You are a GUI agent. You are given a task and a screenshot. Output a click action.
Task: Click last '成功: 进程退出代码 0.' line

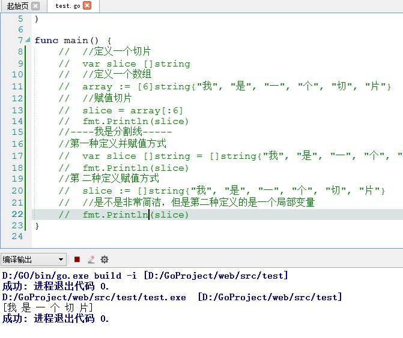[x=55, y=319]
